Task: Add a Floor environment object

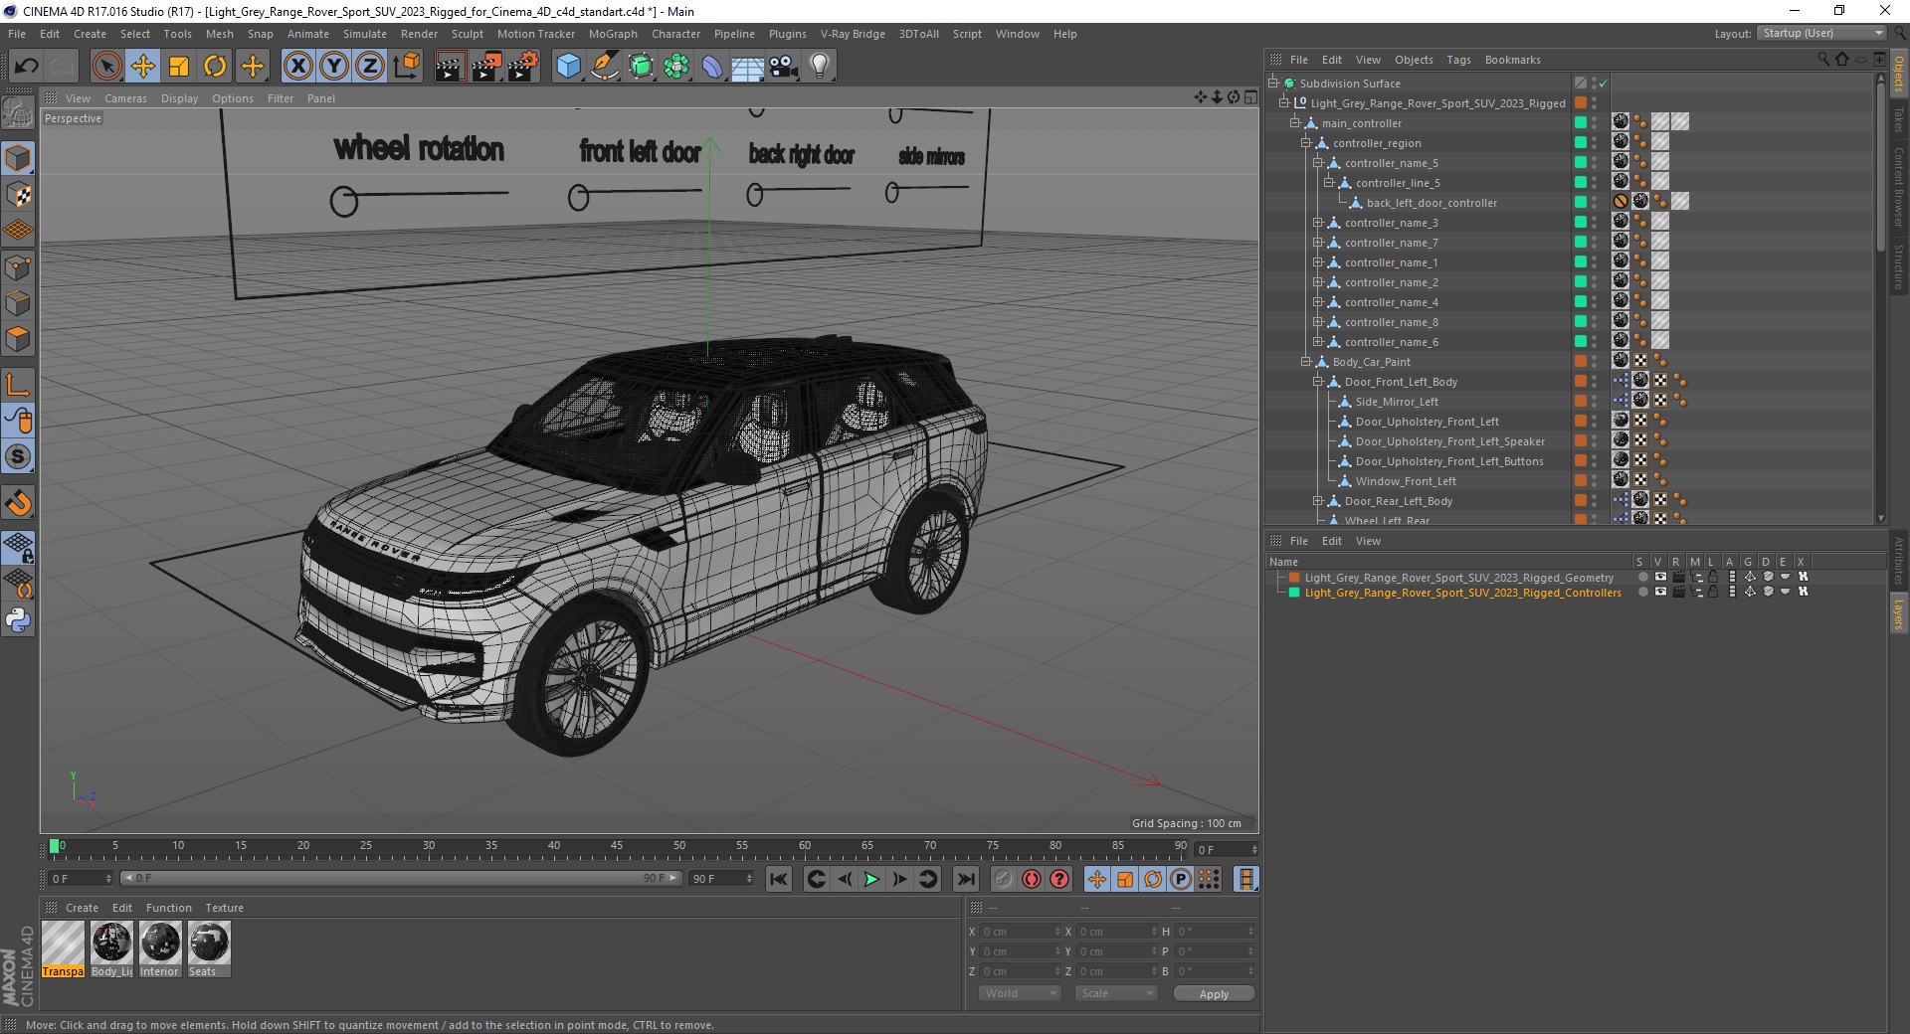Action: [x=748, y=67]
